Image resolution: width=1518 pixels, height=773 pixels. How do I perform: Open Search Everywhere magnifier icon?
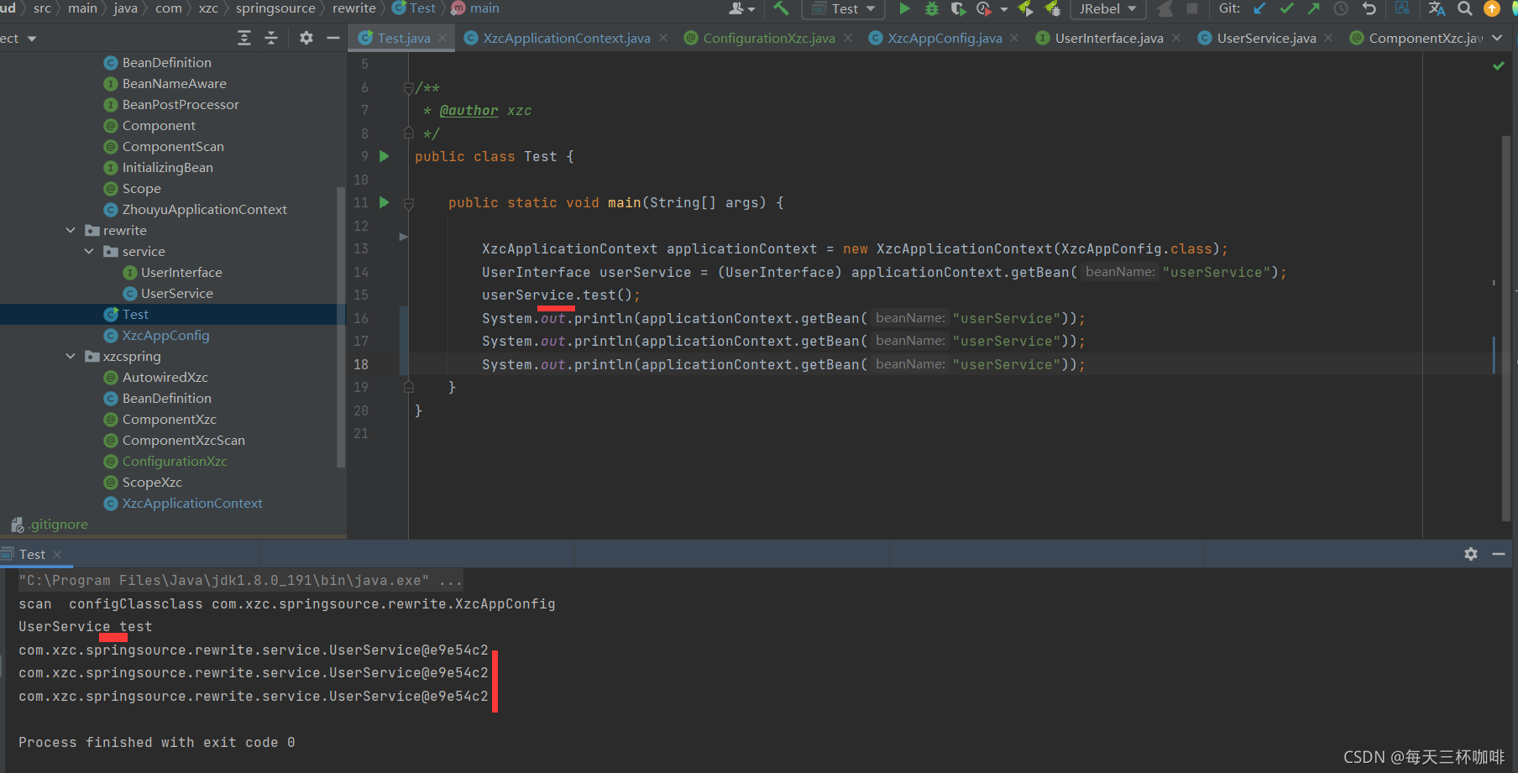[x=1464, y=8]
